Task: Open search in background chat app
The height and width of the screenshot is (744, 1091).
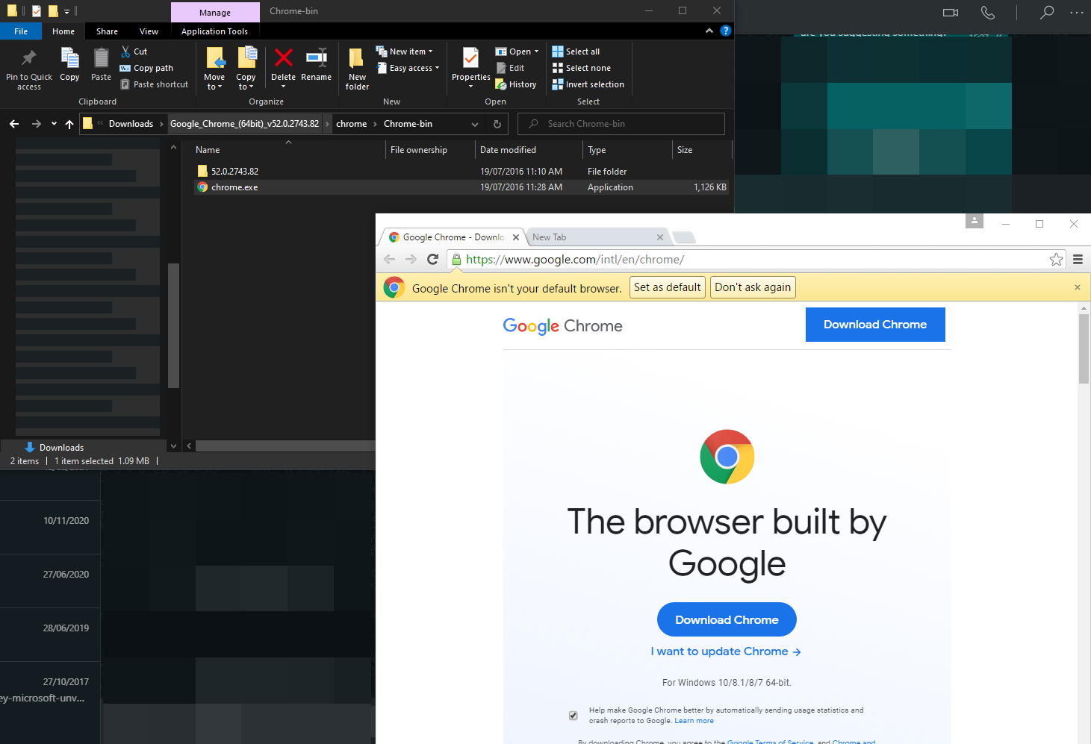Action: coord(1047,12)
